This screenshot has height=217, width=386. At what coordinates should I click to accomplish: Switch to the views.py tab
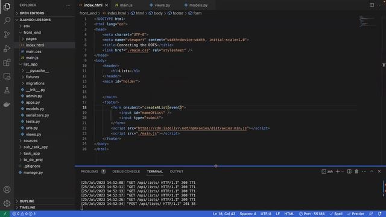162,5
